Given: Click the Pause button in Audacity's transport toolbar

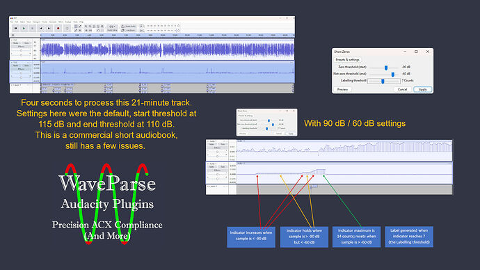Looking at the screenshot, I should click(15, 28).
